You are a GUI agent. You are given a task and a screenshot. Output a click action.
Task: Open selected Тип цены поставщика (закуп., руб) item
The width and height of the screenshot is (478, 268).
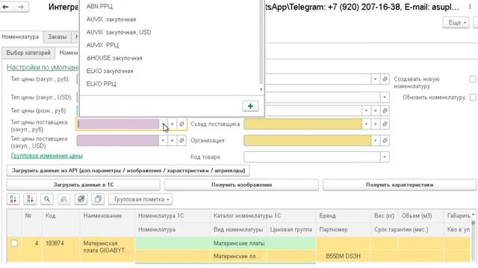181,124
